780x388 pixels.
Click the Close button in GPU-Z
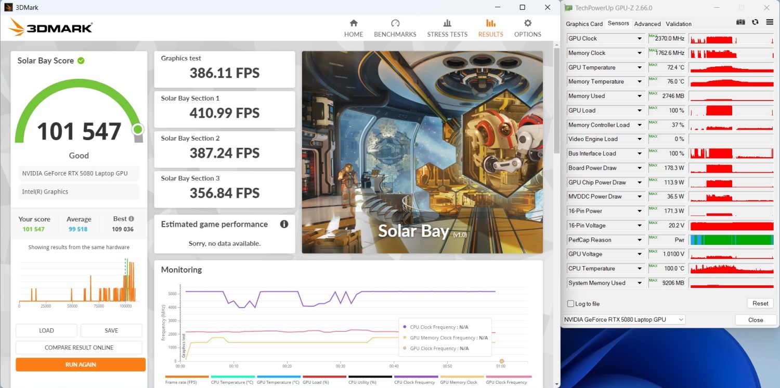pyautogui.click(x=756, y=320)
